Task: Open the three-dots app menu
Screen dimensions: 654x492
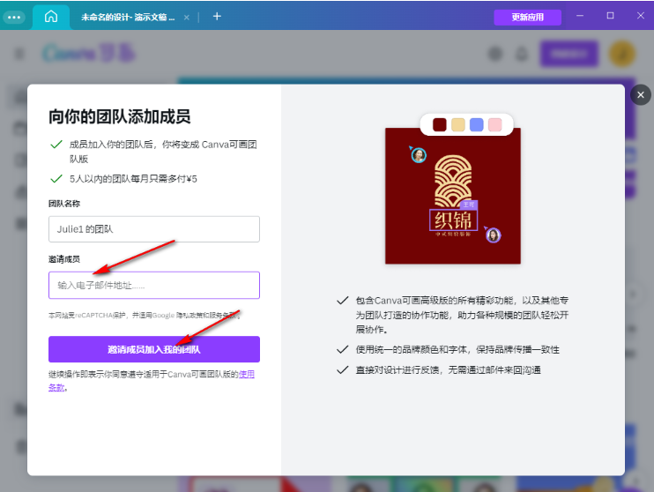Action: [14, 17]
